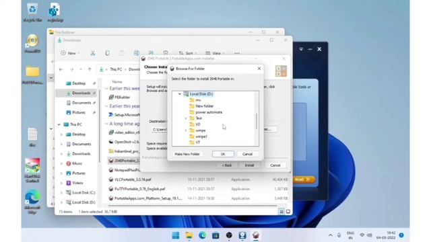This screenshot has height=242, width=431.
Task: Cancel the 2048 Portable installer
Action: pyautogui.click(x=275, y=165)
